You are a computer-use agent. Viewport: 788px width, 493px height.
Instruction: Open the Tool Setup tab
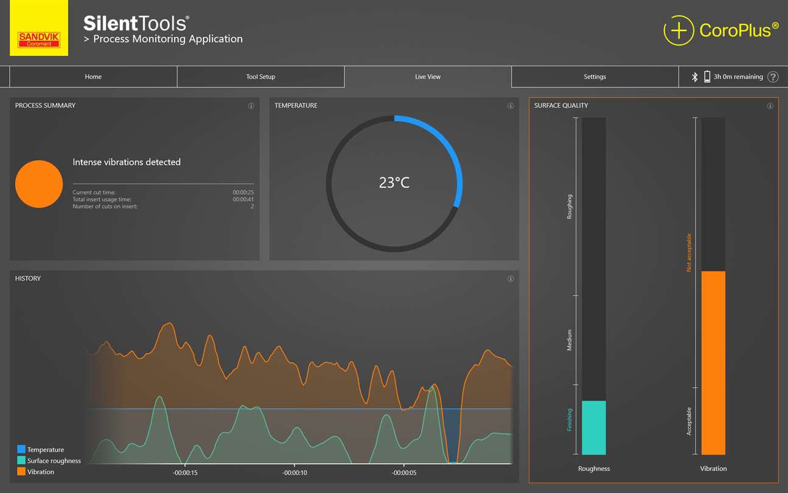260,77
